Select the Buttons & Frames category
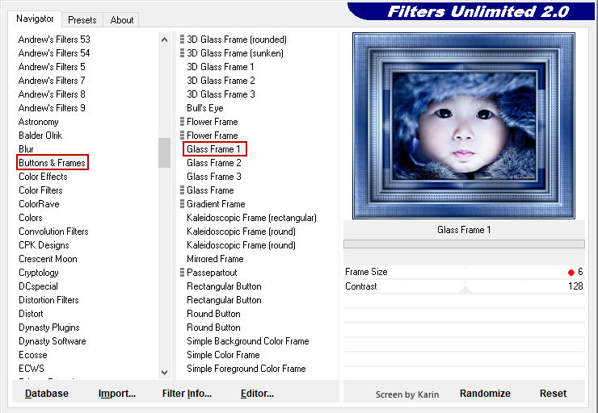This screenshot has height=413, width=598. tap(52, 163)
